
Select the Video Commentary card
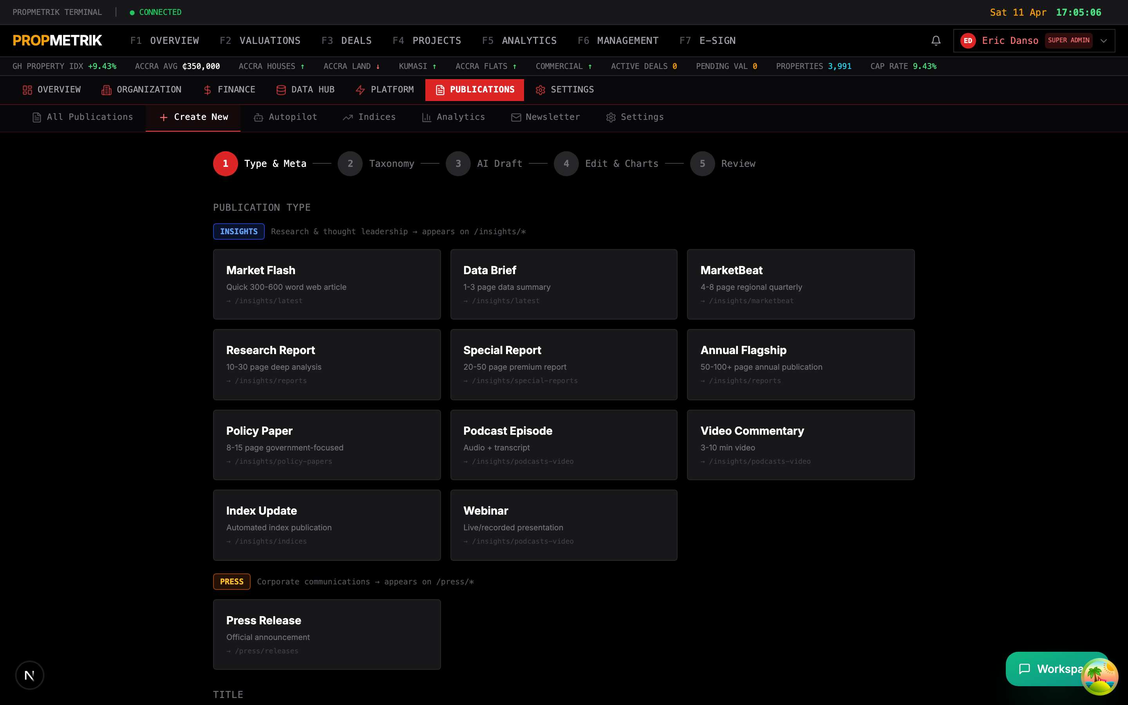801,445
